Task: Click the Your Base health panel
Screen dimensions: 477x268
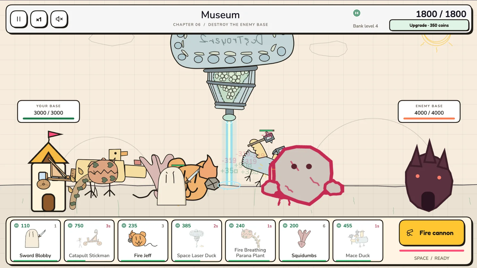Action: [x=49, y=112]
